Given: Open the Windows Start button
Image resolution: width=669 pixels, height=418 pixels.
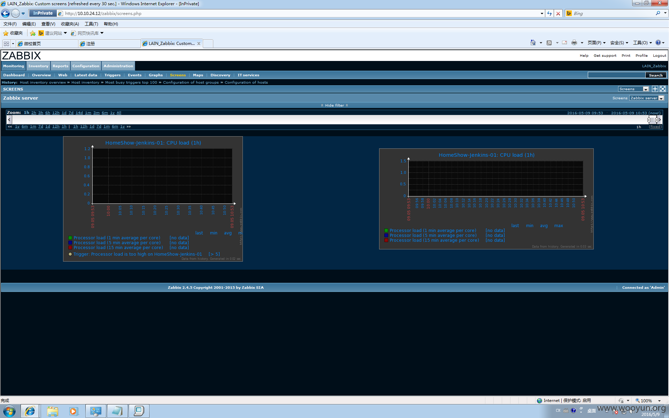Looking at the screenshot, I should [9, 411].
